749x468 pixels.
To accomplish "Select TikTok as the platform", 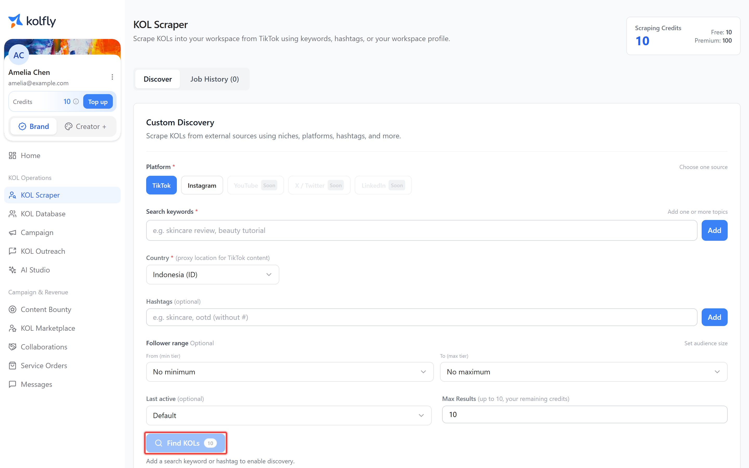I will pyautogui.click(x=161, y=185).
